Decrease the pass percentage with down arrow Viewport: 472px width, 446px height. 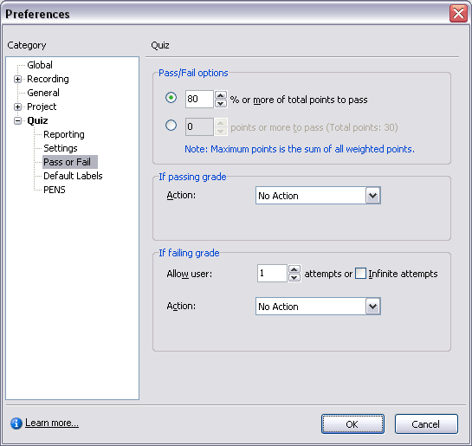(x=221, y=104)
